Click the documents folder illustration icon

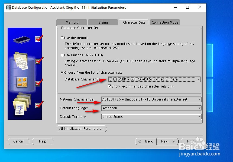(x=21, y=61)
